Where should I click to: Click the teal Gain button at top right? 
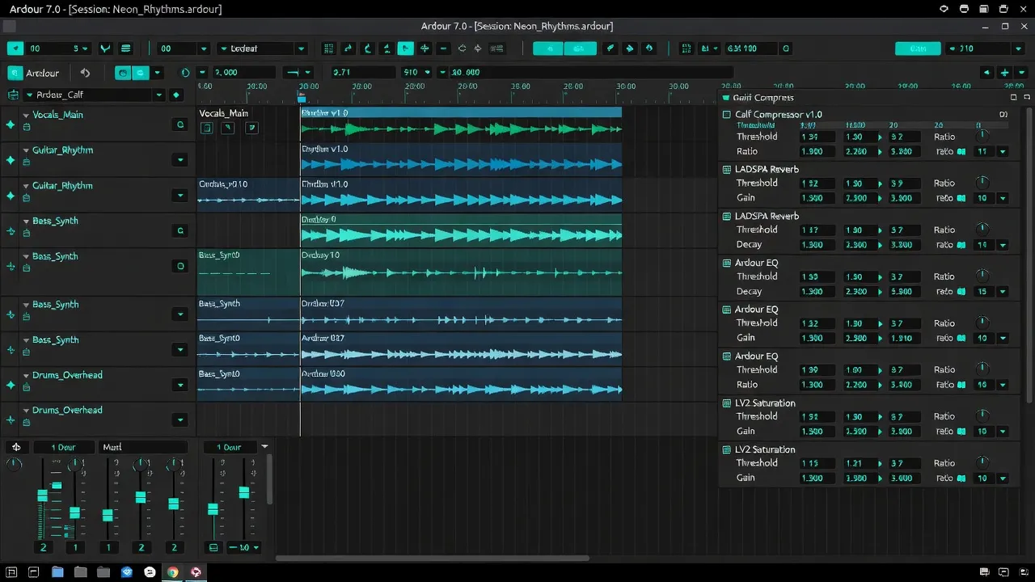[918, 48]
